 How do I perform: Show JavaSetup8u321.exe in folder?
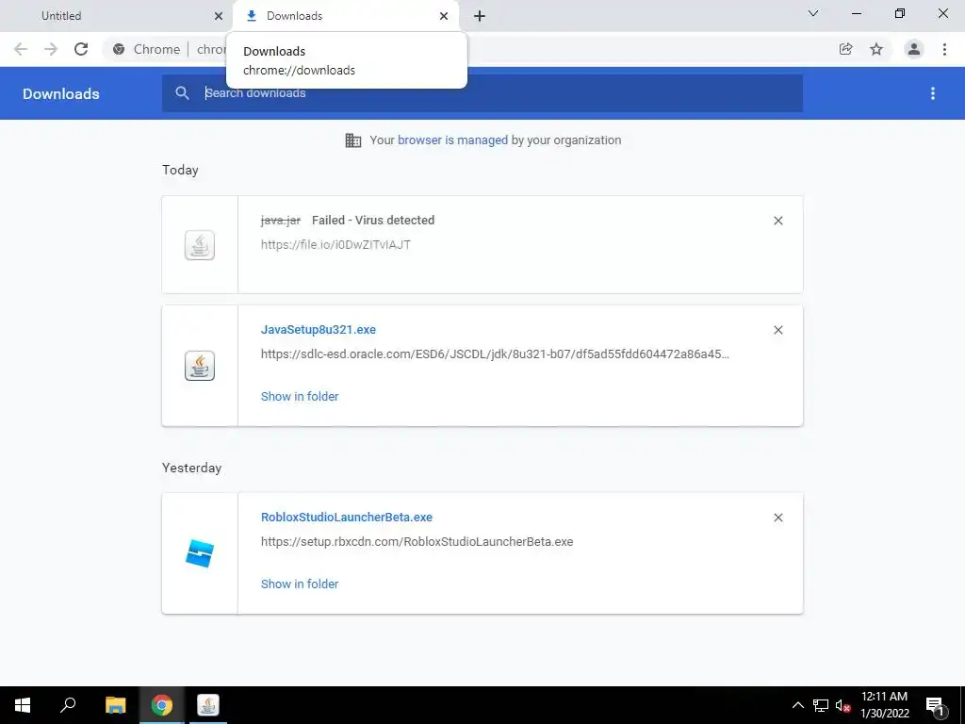300,397
